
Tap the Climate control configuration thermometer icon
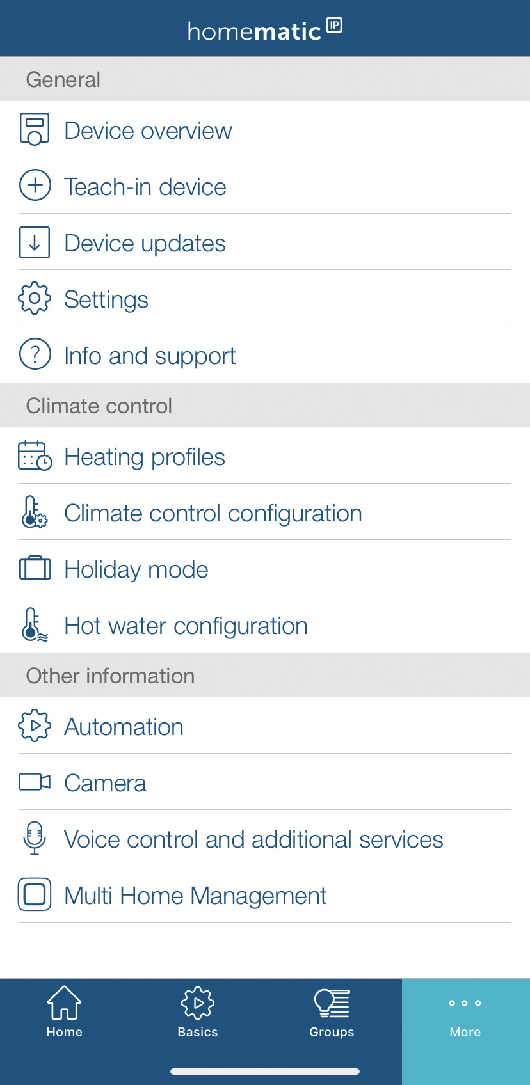[35, 512]
